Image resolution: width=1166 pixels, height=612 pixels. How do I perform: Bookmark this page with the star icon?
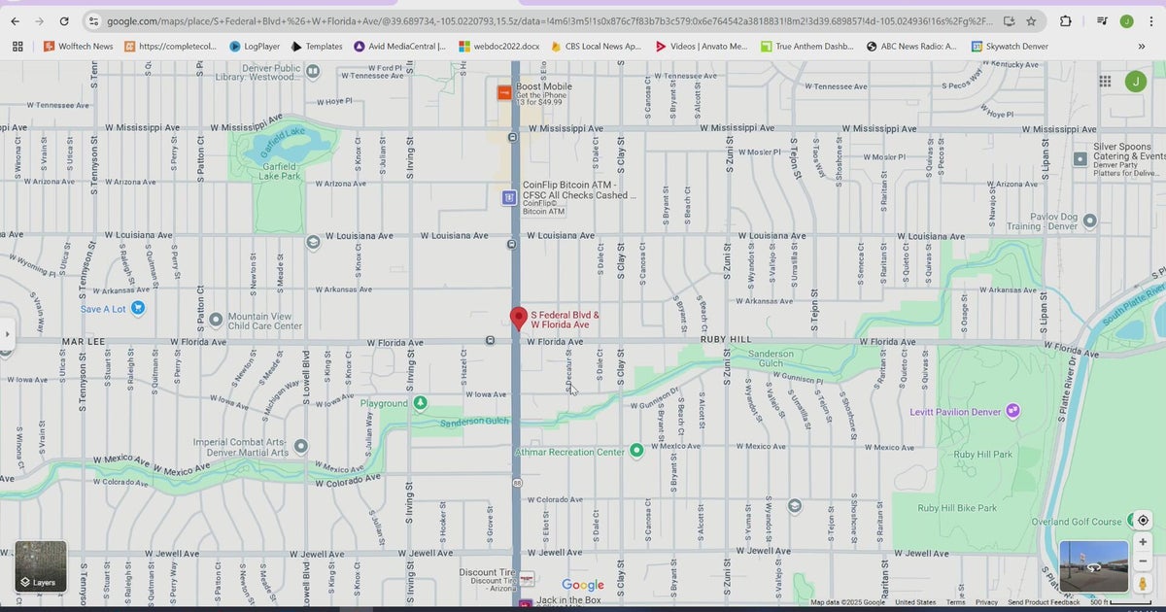pos(1031,21)
